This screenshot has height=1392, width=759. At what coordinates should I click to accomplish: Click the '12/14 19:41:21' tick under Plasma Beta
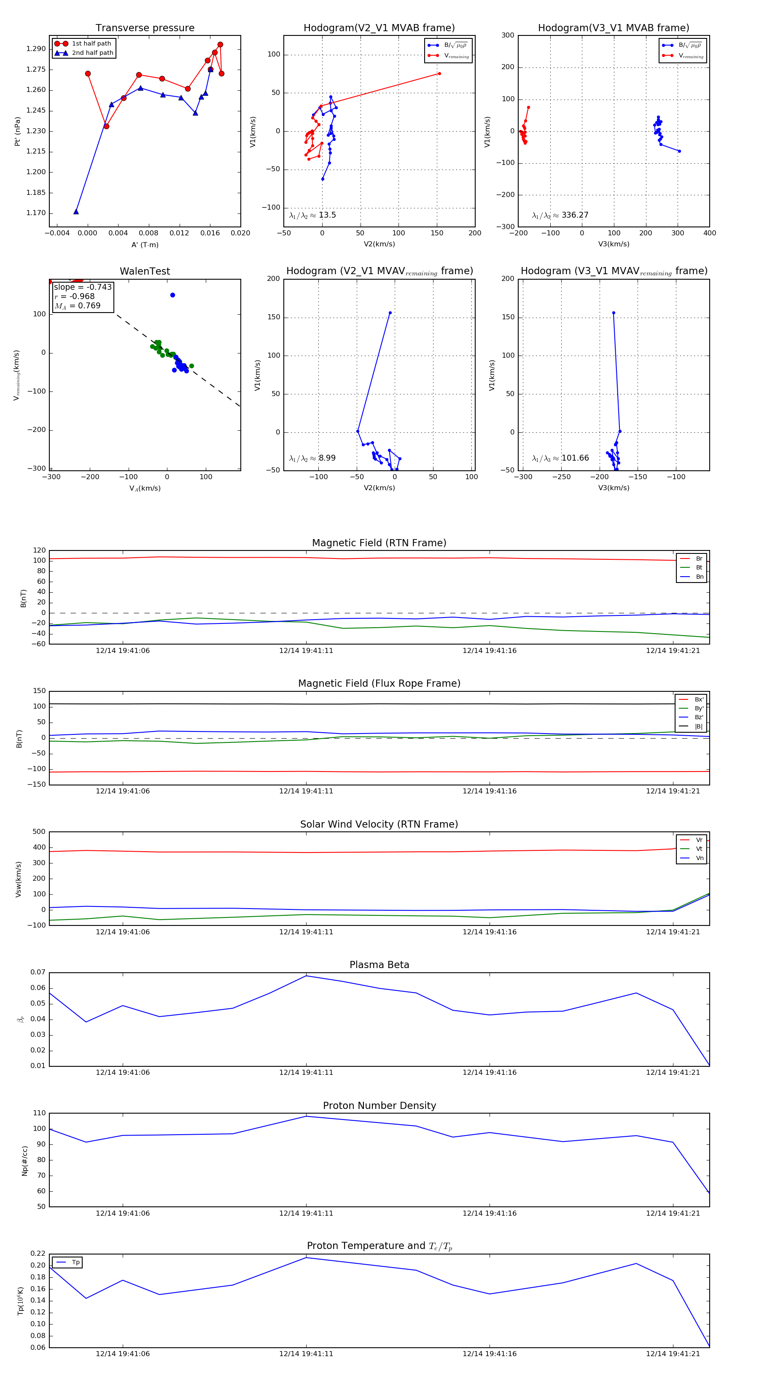point(673,1073)
